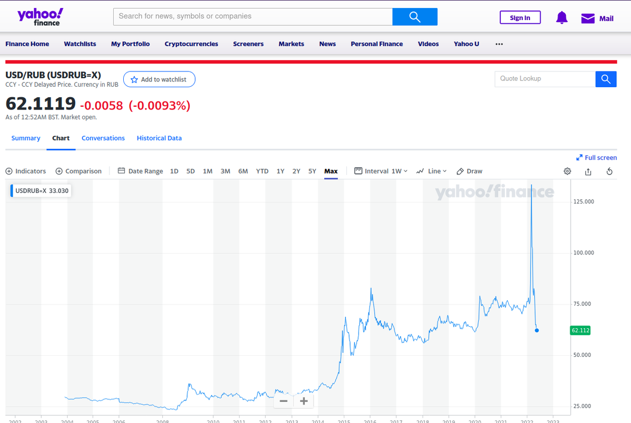The image size is (631, 423).
Task: Open Screeners menu item
Action: tap(248, 44)
